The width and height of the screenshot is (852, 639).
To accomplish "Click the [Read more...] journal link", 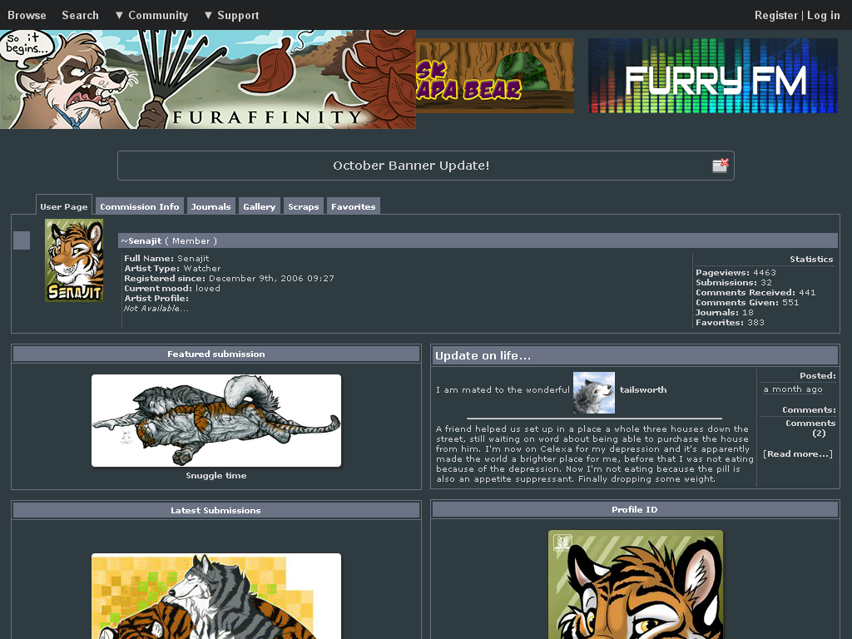I will coord(798,453).
